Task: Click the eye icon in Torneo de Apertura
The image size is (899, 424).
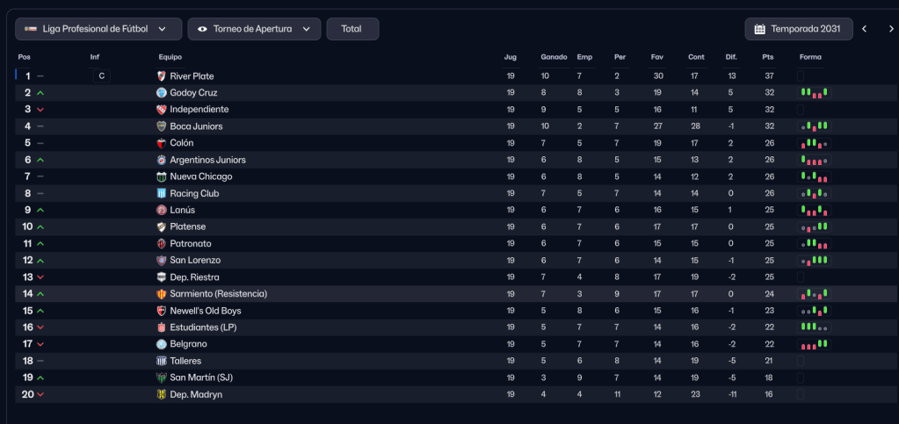Action: click(203, 29)
